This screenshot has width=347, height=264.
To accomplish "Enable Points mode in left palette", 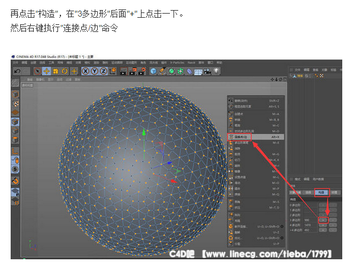I will pos(15,122).
